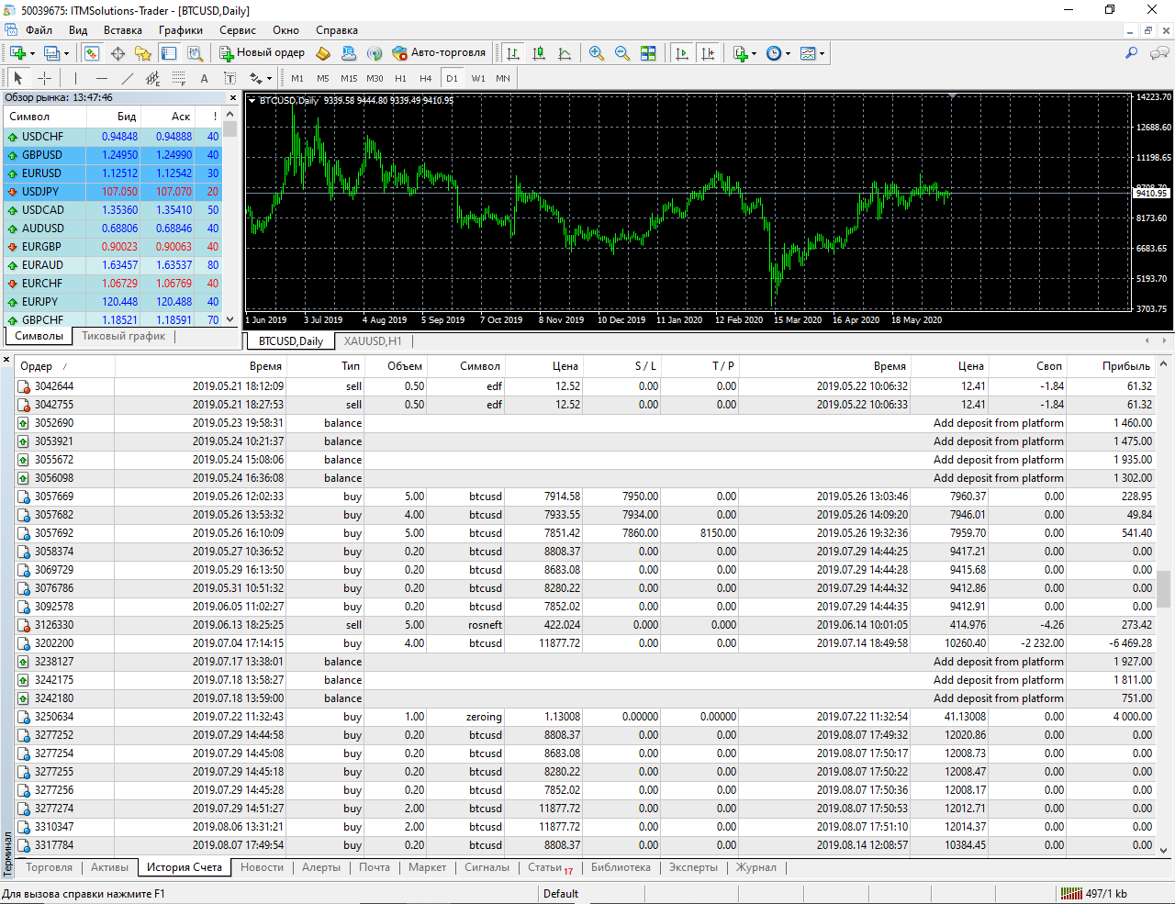Open the Файл menu

(x=39, y=30)
